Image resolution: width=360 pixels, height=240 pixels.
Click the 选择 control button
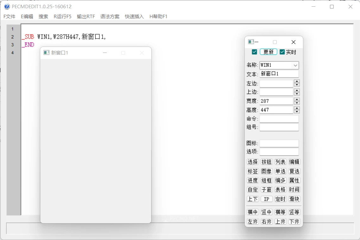tap(253, 162)
